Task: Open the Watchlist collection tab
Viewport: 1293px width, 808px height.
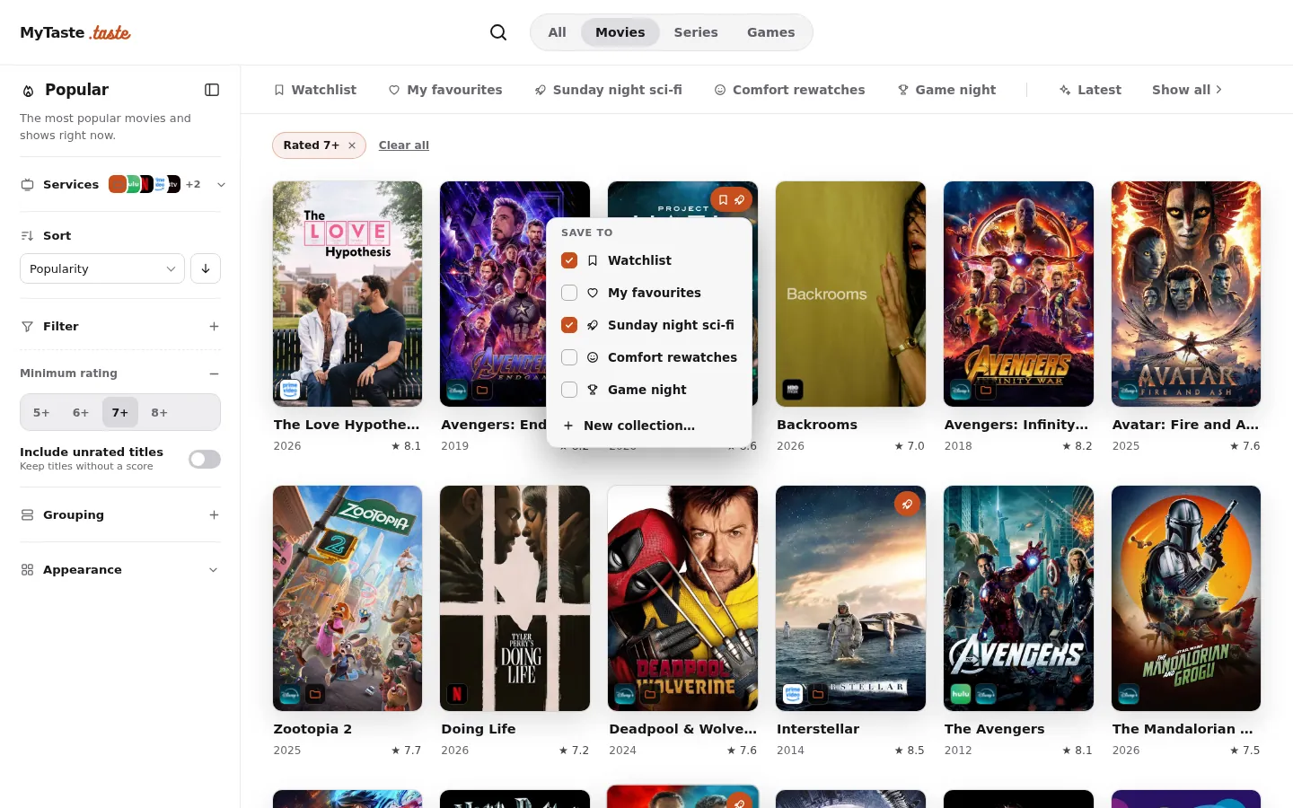Action: click(x=315, y=90)
